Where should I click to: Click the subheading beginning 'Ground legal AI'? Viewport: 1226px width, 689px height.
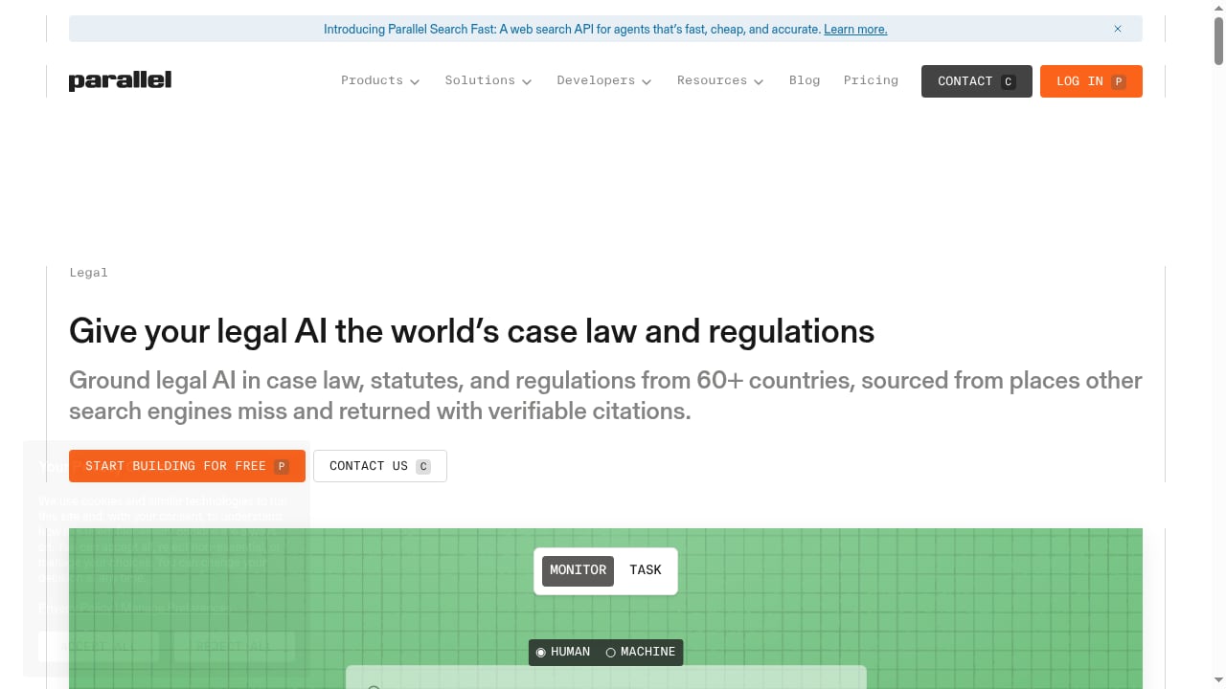(x=605, y=395)
